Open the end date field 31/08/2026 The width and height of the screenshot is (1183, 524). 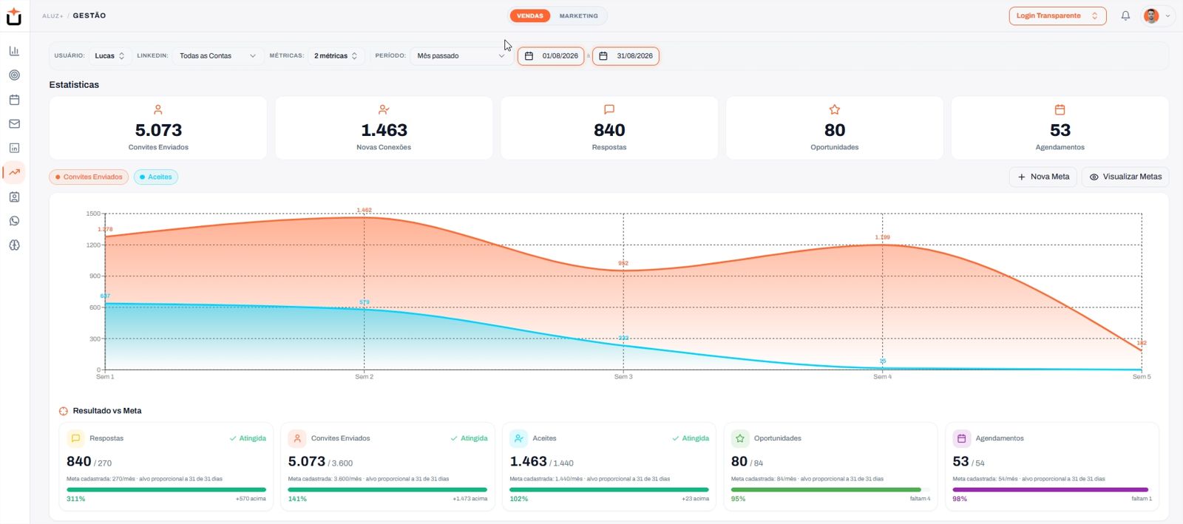click(x=626, y=55)
